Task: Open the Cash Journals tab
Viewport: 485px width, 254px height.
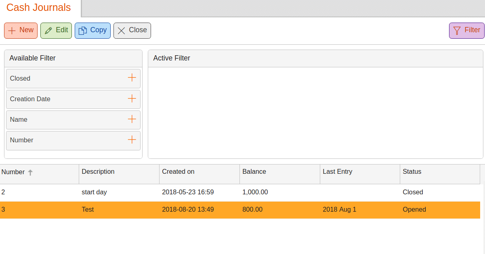Action: point(39,8)
